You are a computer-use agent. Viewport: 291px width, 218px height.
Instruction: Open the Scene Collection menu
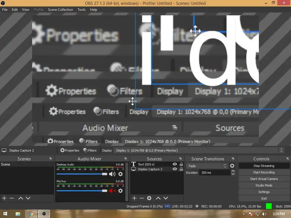pos(60,9)
